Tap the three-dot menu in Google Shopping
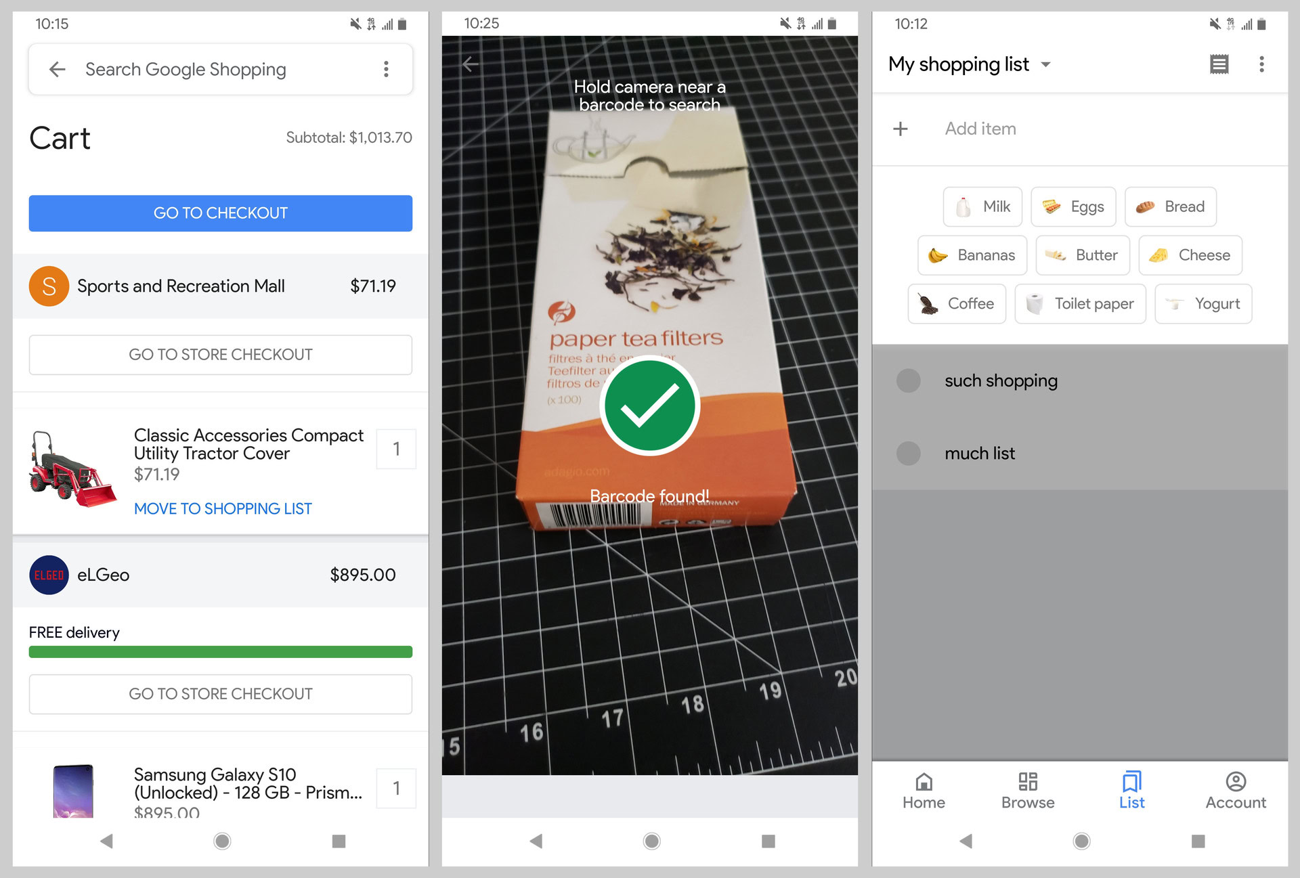The height and width of the screenshot is (878, 1300). pyautogui.click(x=387, y=70)
